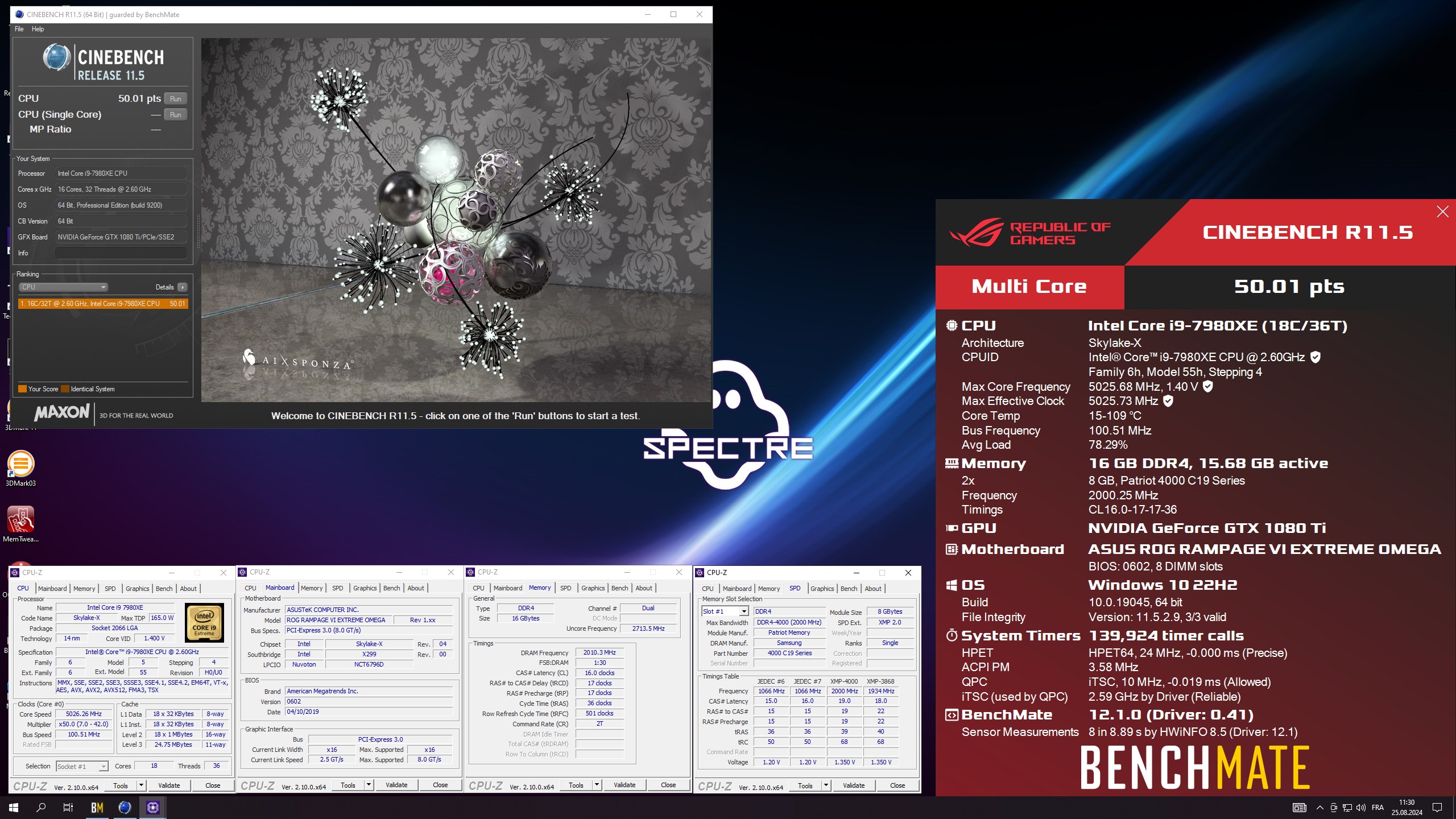Image resolution: width=1456 pixels, height=819 pixels.
Task: Click the Uncore Frequency 2713.5 MHz value
Action: (x=648, y=628)
